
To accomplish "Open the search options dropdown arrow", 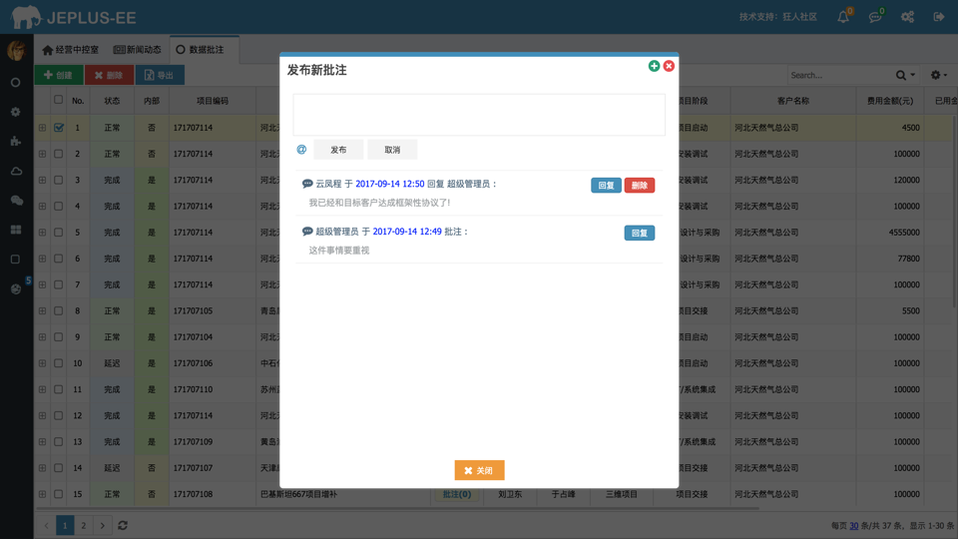I will (912, 75).
